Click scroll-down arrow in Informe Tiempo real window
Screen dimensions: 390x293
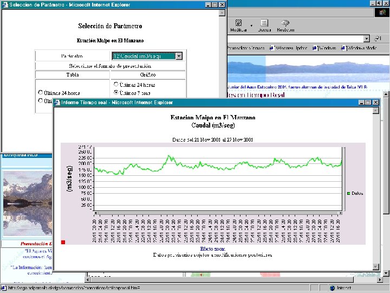(376, 267)
